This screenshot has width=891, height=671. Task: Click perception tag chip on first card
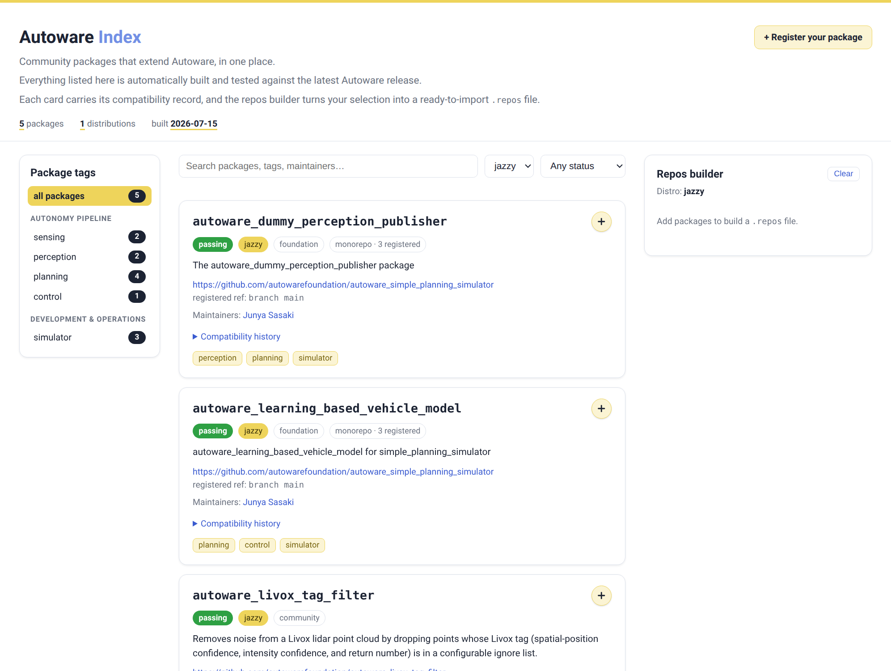[x=217, y=358]
